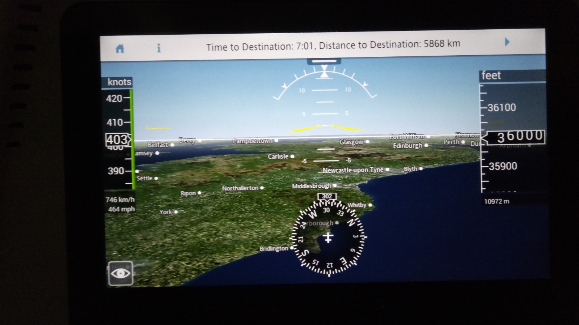
Task: Toggle the eye view button
Action: click(x=121, y=273)
